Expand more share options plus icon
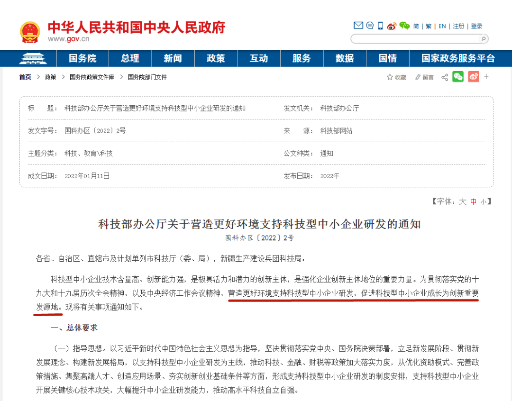 point(486,77)
